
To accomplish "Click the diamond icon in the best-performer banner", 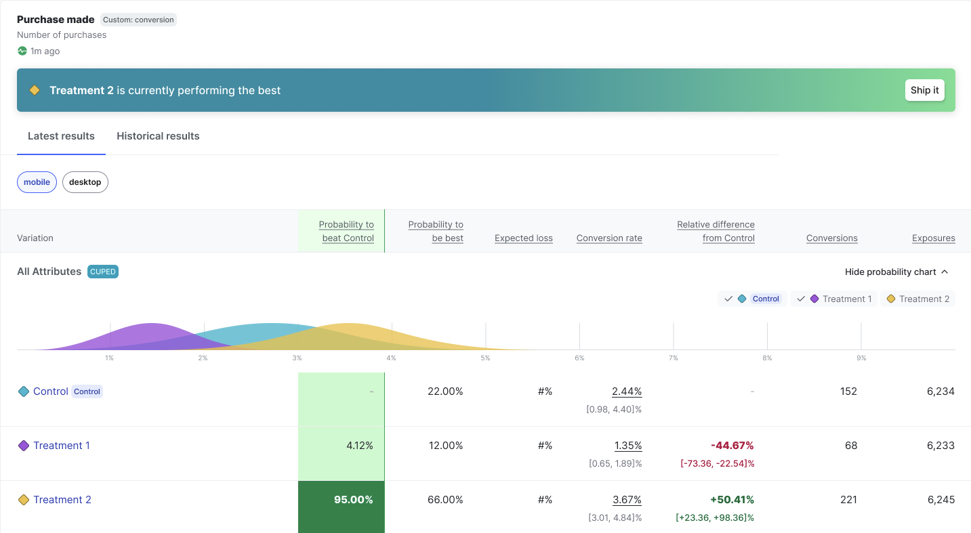I will point(35,89).
